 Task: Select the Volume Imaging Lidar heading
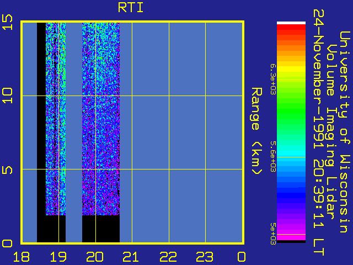coord(332,131)
